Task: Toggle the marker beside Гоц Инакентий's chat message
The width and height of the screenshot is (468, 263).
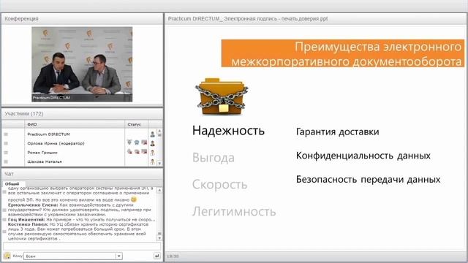Action: tap(4, 219)
